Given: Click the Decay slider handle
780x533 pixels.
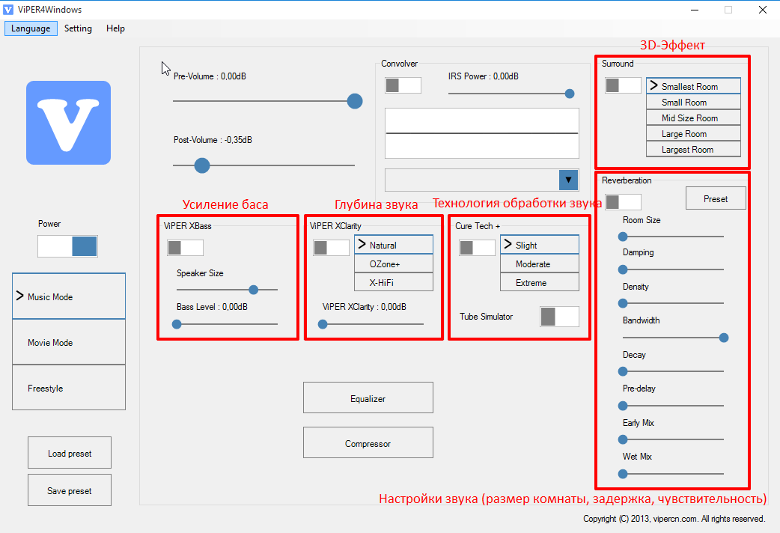Looking at the screenshot, I should pyautogui.click(x=623, y=371).
